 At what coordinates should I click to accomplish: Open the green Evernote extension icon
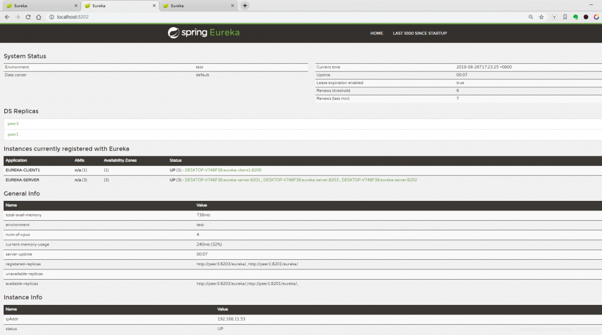[576, 17]
